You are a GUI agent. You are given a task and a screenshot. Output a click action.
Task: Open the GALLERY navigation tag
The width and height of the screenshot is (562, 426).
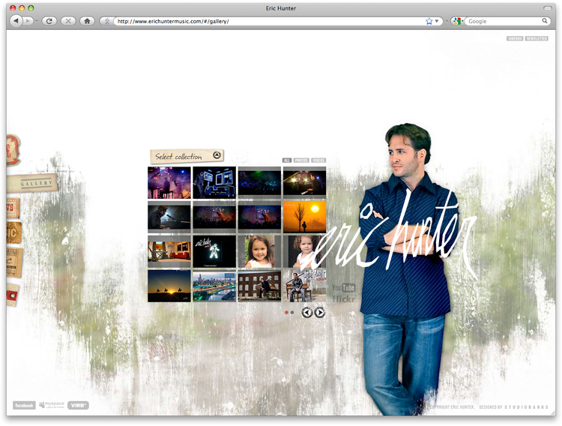pyautogui.click(x=32, y=184)
